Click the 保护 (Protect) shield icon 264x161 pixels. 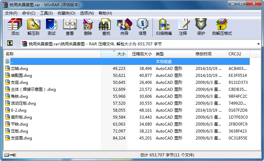pos(201,27)
